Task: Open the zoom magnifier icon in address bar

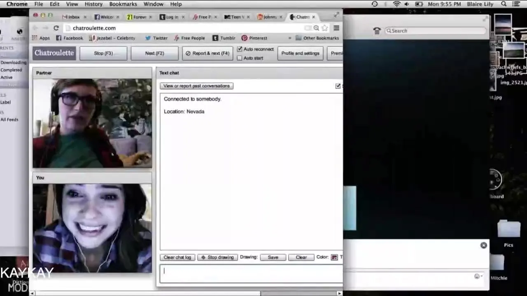Action: coord(316,28)
